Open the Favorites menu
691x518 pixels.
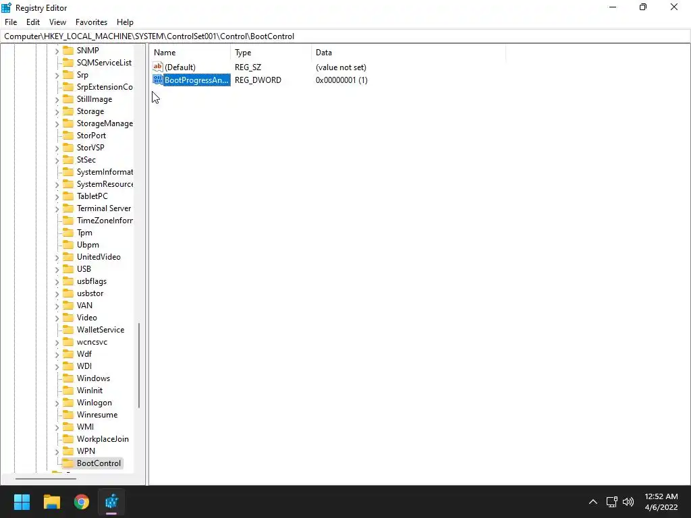(91, 22)
